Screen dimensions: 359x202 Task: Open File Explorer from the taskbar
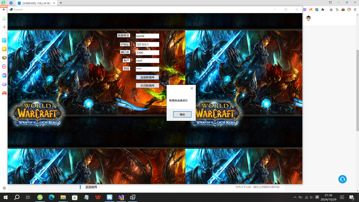[x=63, y=197]
